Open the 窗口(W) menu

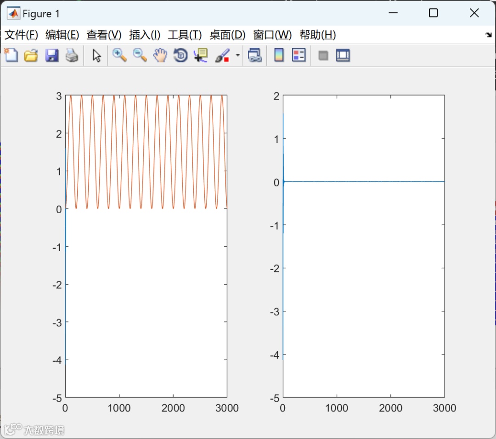tap(272, 35)
